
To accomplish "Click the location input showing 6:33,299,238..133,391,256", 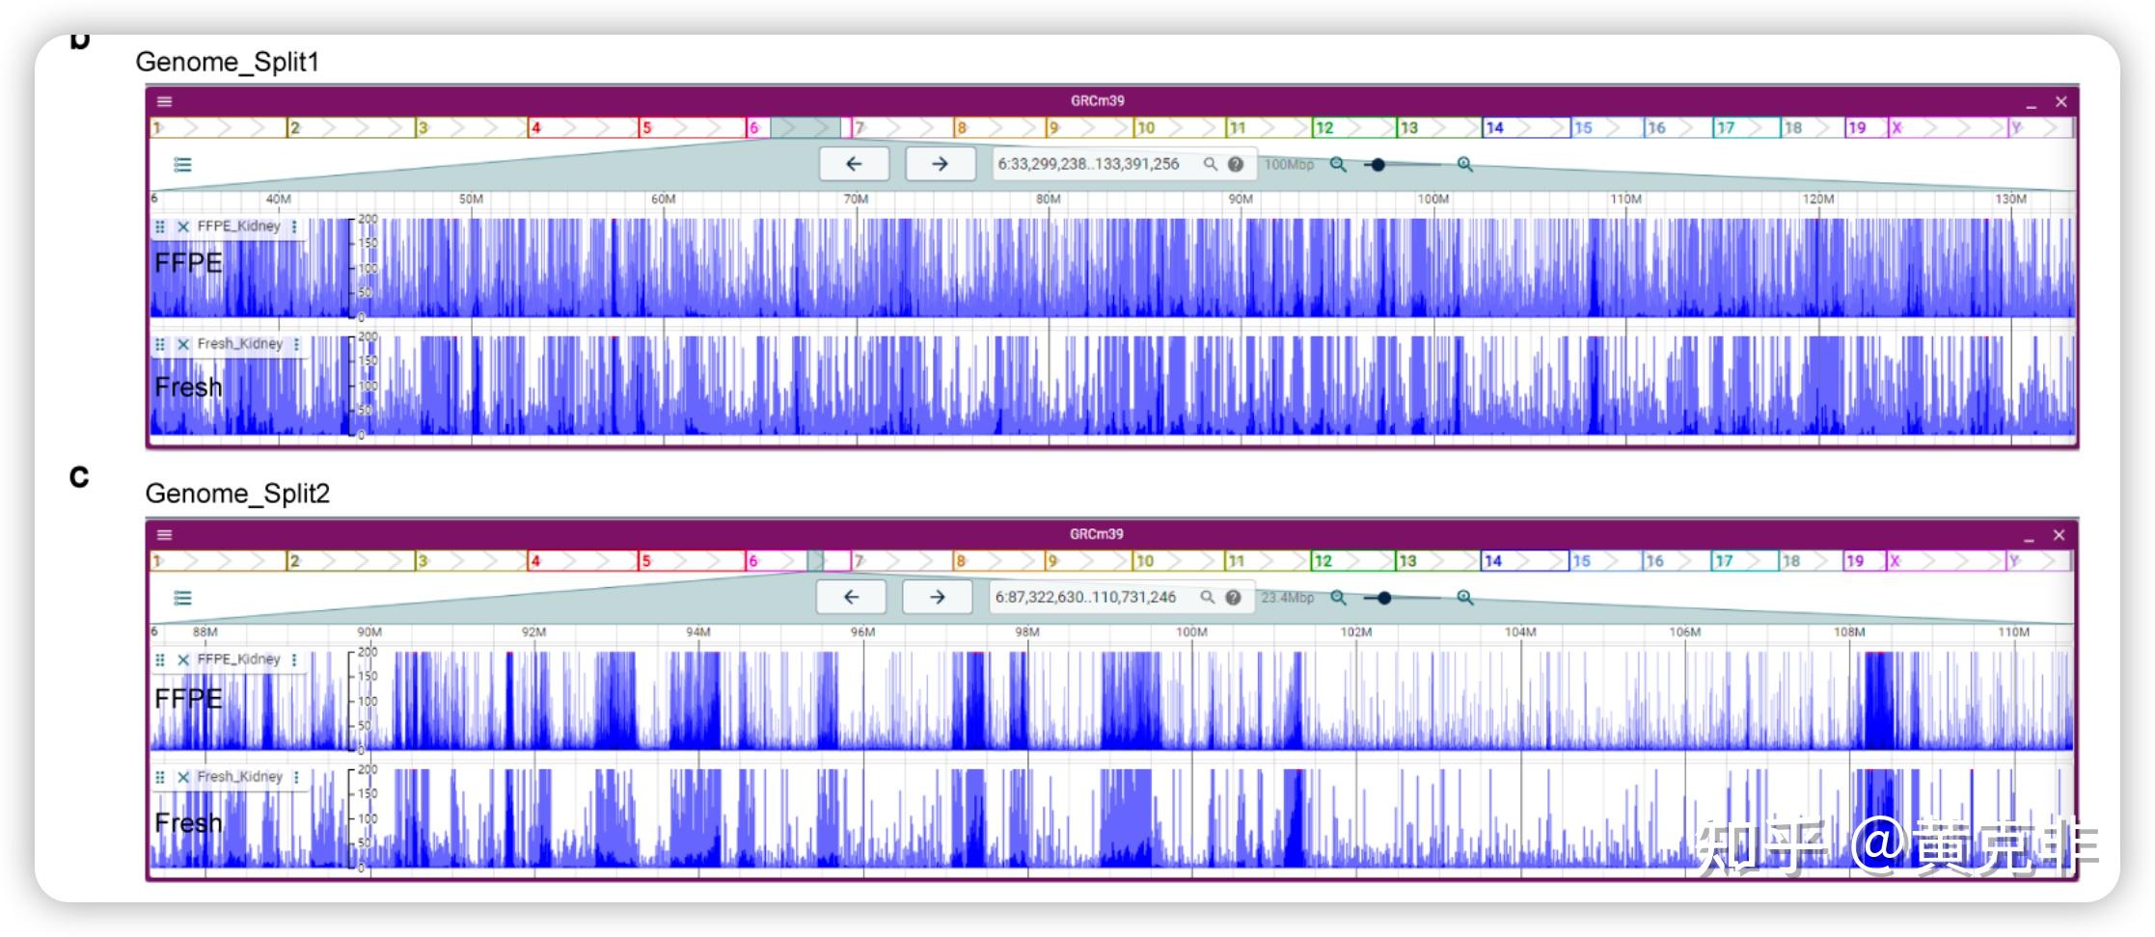I will pyautogui.click(x=1090, y=163).
